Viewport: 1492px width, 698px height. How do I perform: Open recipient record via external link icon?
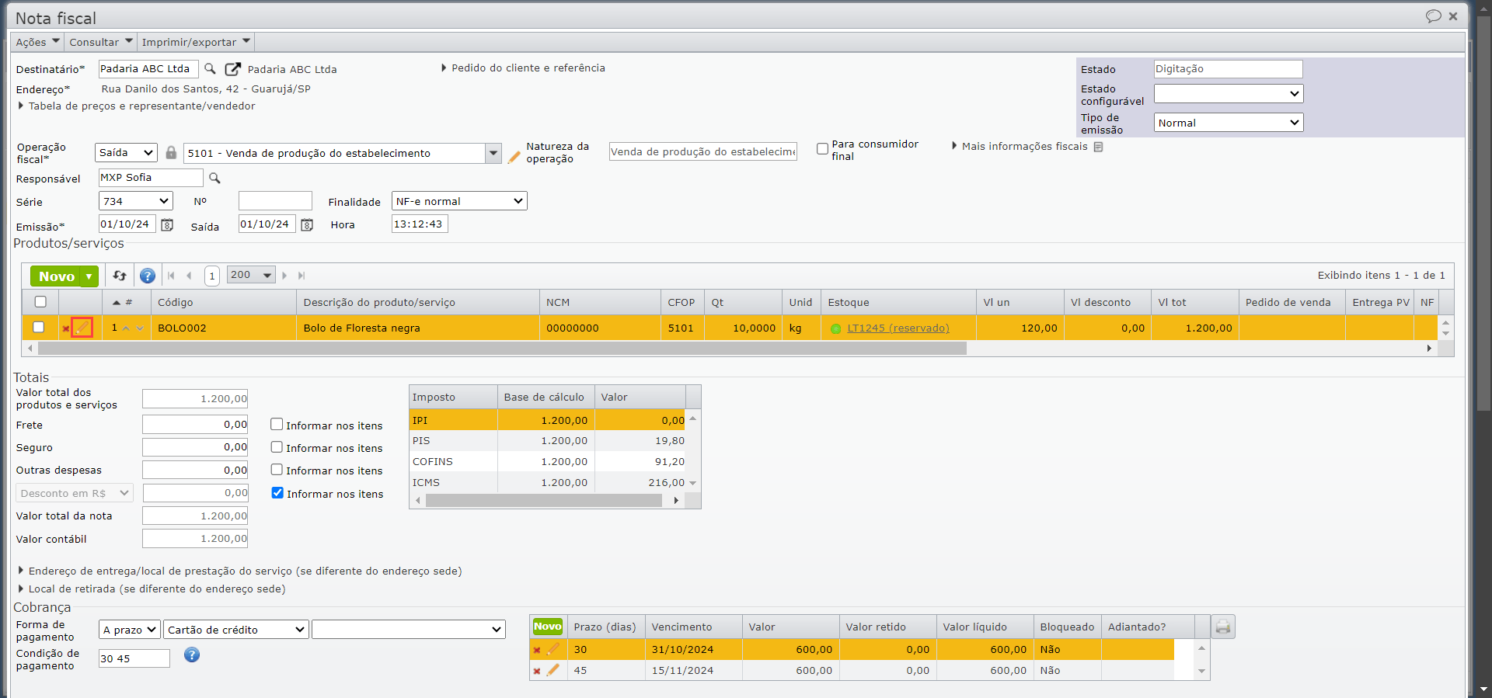tap(232, 69)
